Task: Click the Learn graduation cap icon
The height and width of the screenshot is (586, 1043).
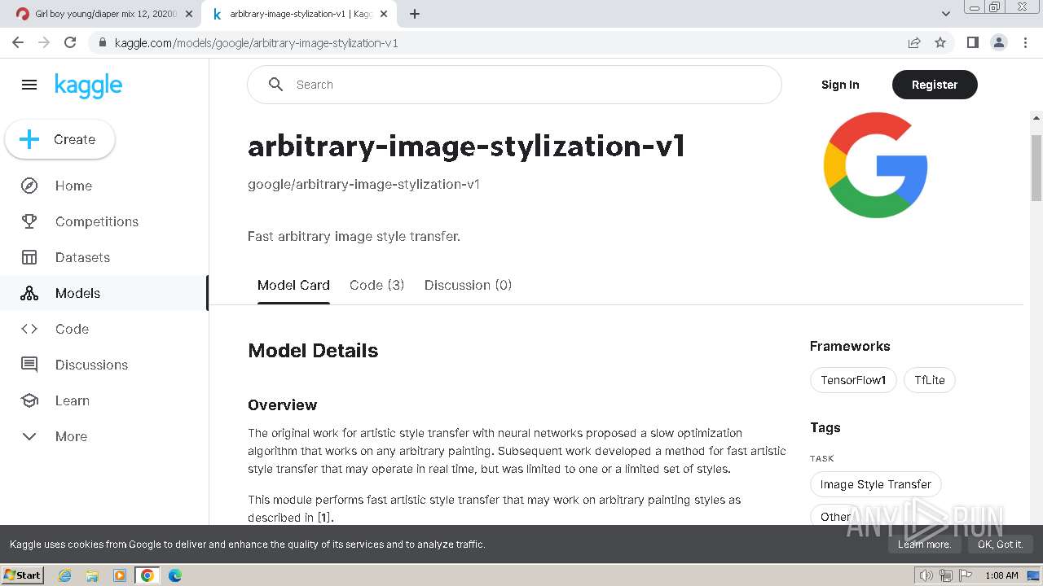Action: (29, 400)
